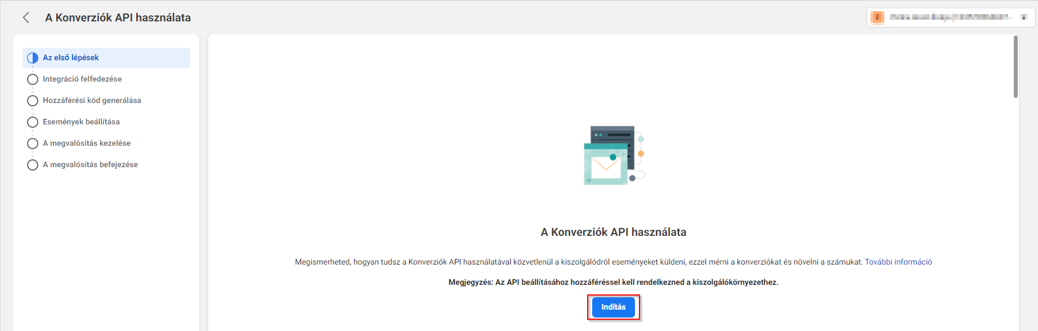Select the 'Az első lépések' step
Image resolution: width=1038 pixels, height=331 pixels.
[106, 58]
